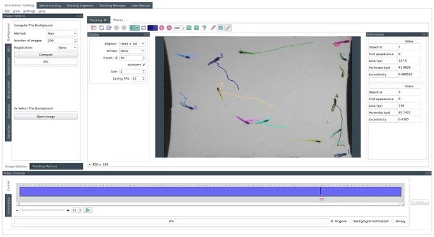Click the second green square toolbar icon
The height and width of the screenshot is (237, 434).
pyautogui.click(x=197, y=27)
